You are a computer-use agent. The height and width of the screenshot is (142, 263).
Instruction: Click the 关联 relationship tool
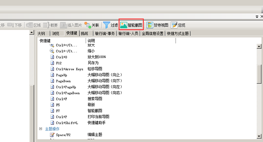tap(92, 25)
